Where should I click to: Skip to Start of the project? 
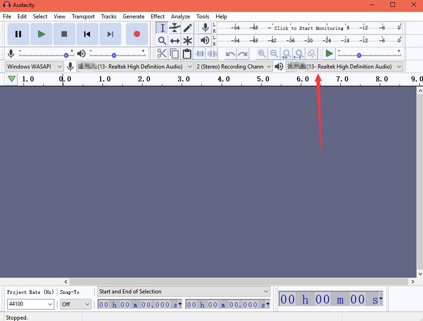87,34
